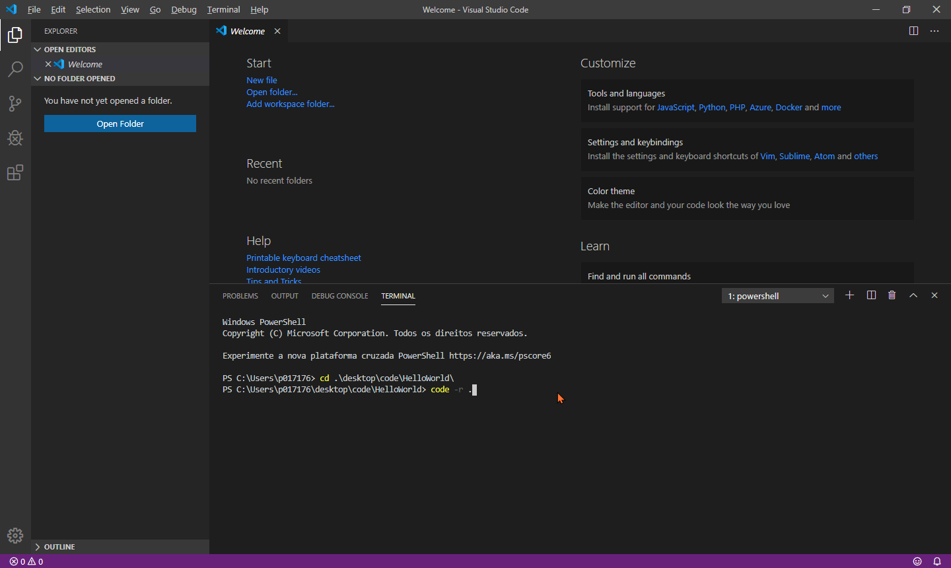951x568 pixels.
Task: Open Printable keyboard cheatsheet link
Action: (x=304, y=258)
